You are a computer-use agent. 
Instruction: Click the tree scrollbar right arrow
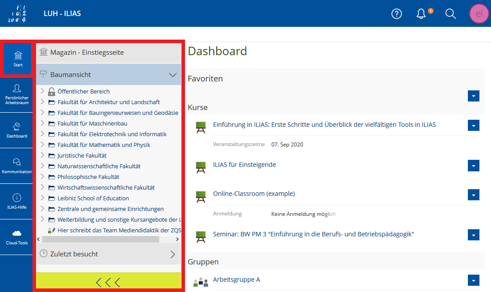click(177, 239)
